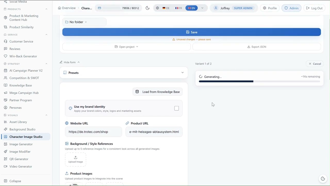Open the No folder dropdown

coord(84,22)
